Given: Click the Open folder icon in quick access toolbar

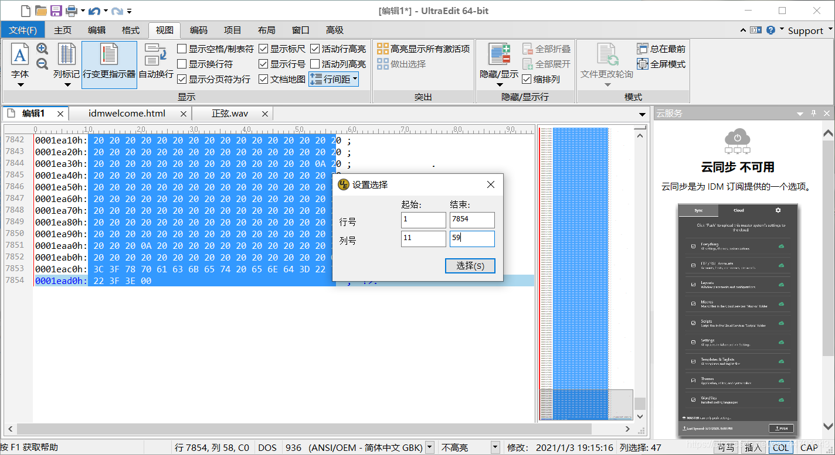Looking at the screenshot, I should click(41, 11).
